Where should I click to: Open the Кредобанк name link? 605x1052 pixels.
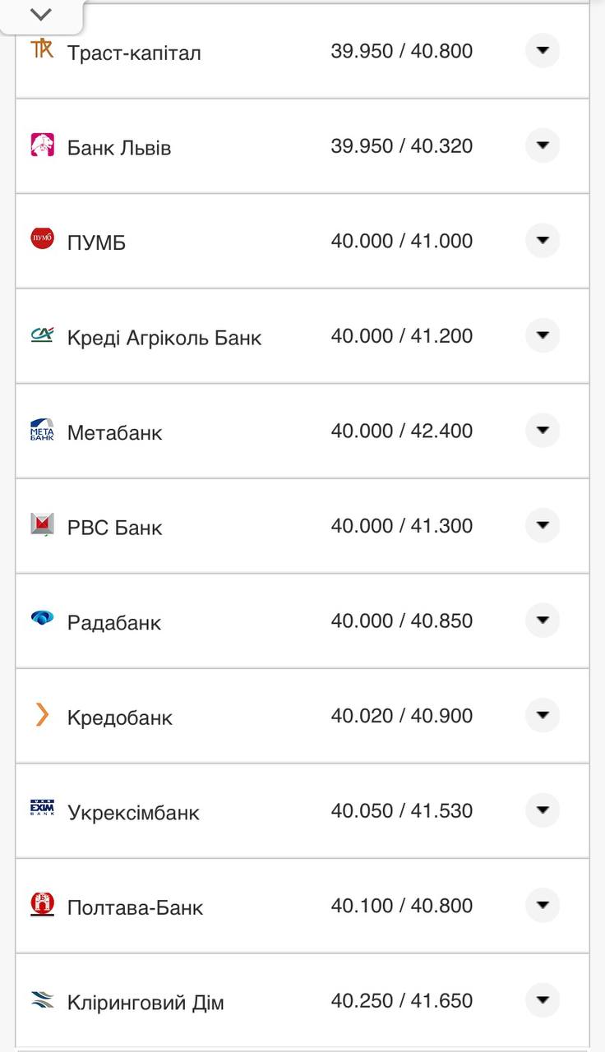click(120, 718)
